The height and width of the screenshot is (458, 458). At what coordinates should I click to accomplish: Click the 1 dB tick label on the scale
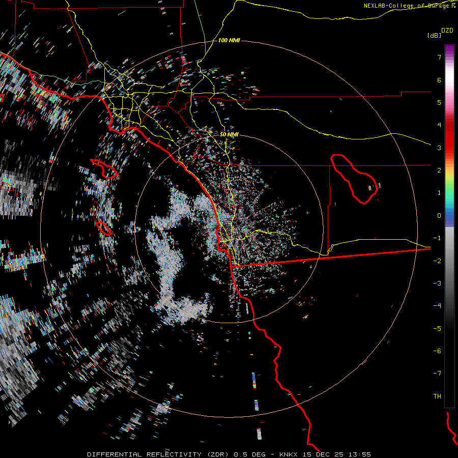pos(439,193)
